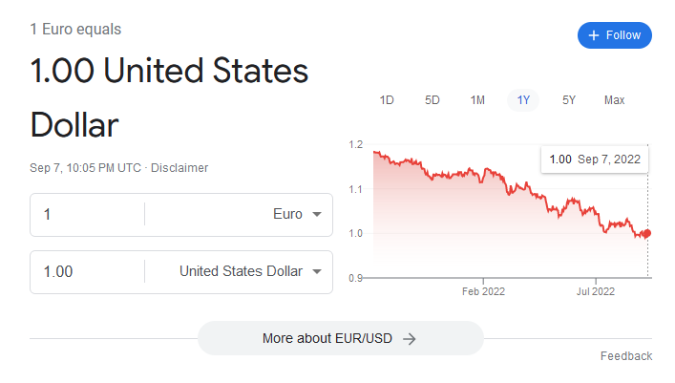The height and width of the screenshot is (383, 675).
Task: Click the arrow icon beside More about EUR/USD
Action: pyautogui.click(x=410, y=338)
